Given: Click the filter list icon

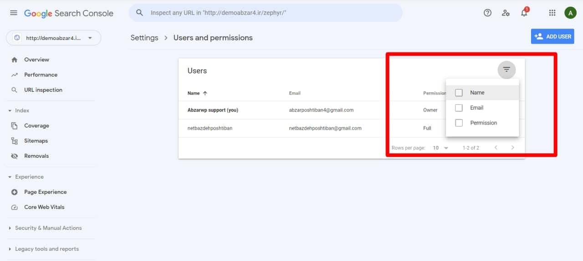Looking at the screenshot, I should [506, 70].
